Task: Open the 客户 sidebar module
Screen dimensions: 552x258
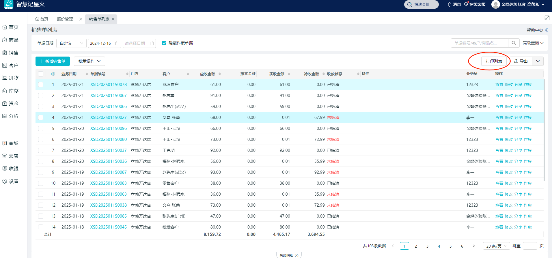Action: [x=11, y=65]
